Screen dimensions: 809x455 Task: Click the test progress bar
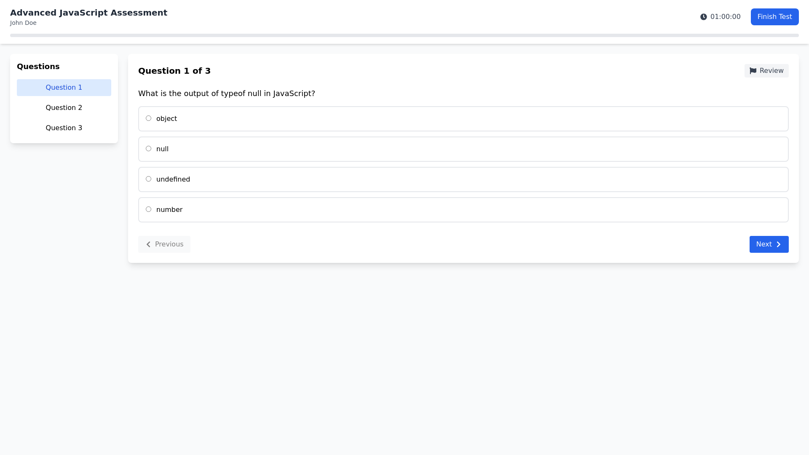(404, 36)
